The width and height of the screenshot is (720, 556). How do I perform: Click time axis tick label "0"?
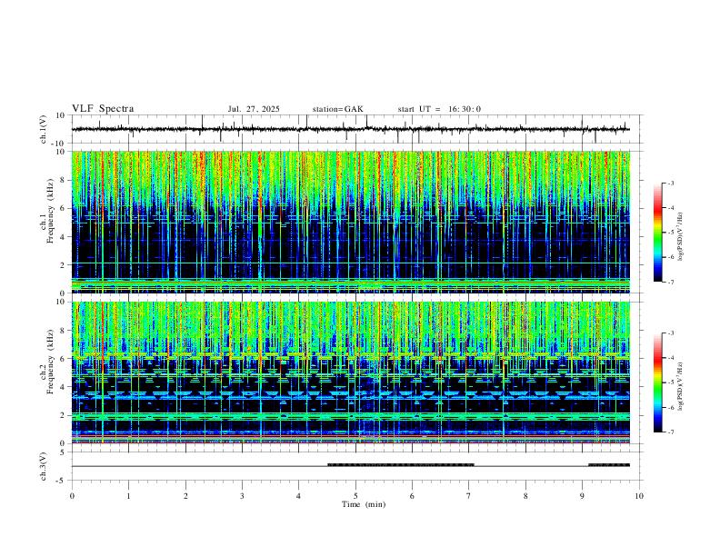pos(72,496)
